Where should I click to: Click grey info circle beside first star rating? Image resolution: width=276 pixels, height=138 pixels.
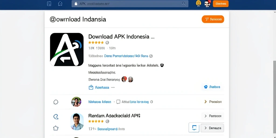pyautogui.click(x=107, y=43)
